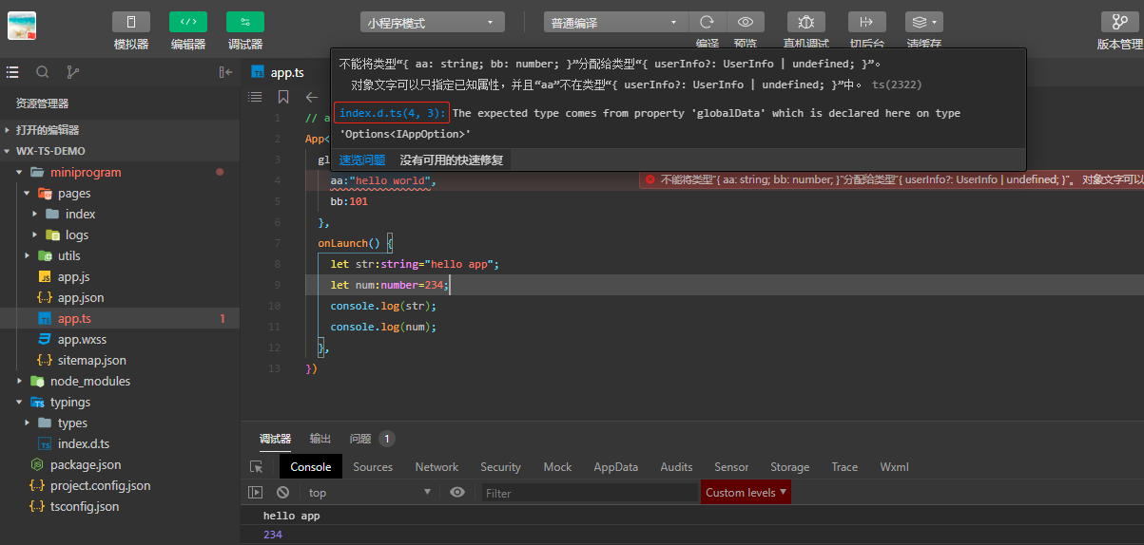Select the AppData devtools tab
The height and width of the screenshot is (545, 1144).
(616, 466)
